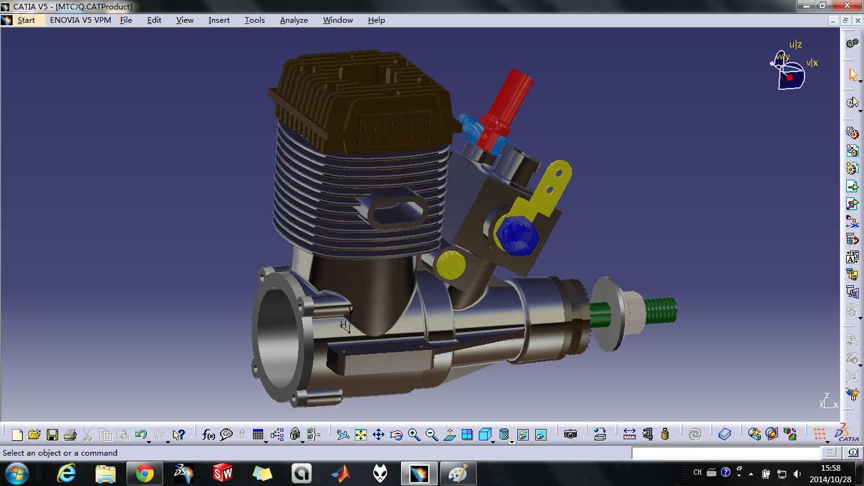864x486 pixels.
Task: Click the Start menu in CATIA
Action: coord(26,20)
